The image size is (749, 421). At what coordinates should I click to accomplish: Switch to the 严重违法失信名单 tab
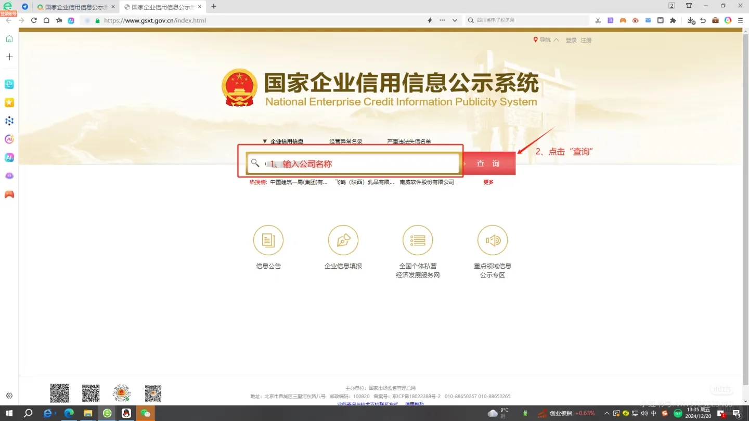tap(409, 141)
